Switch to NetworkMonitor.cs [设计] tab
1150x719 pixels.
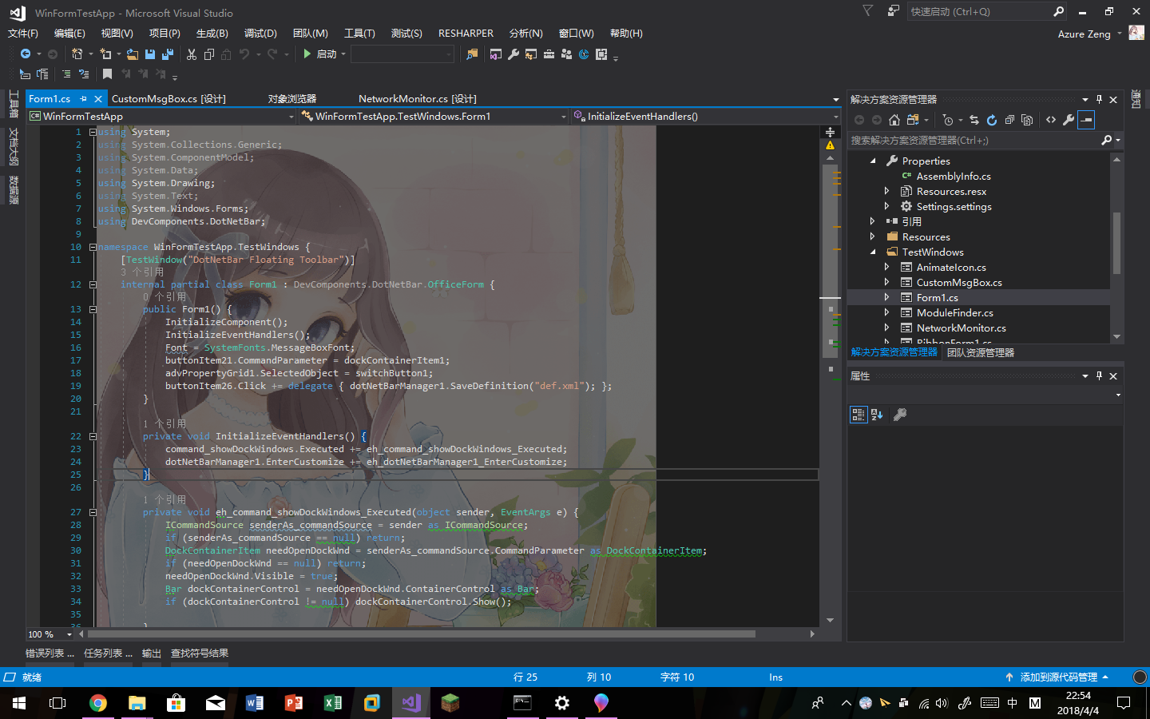click(x=418, y=99)
